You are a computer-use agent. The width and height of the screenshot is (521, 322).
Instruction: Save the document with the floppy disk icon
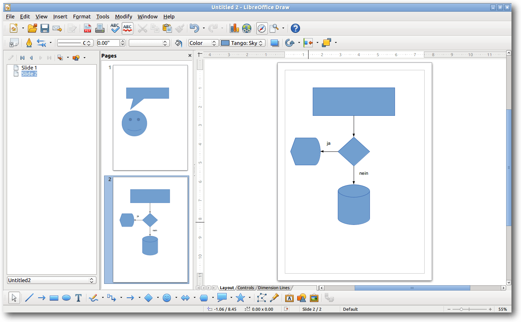[x=45, y=28]
